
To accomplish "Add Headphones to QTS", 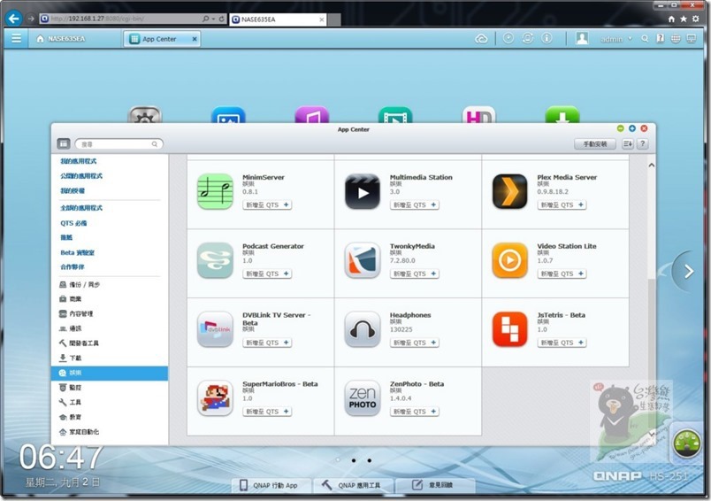I will 415,343.
